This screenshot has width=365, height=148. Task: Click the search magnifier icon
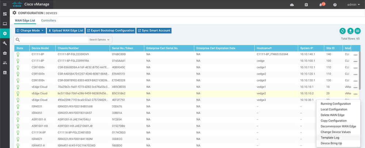tap(18, 39)
